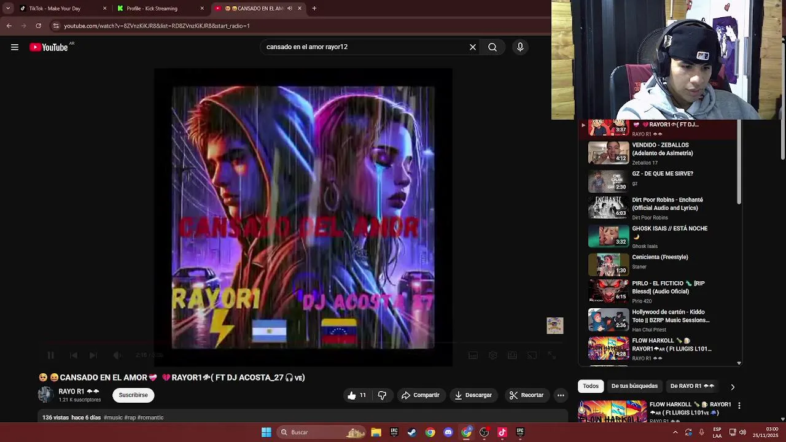Clip the video with Recortar
This screenshot has height=442, width=786.
tap(527, 395)
